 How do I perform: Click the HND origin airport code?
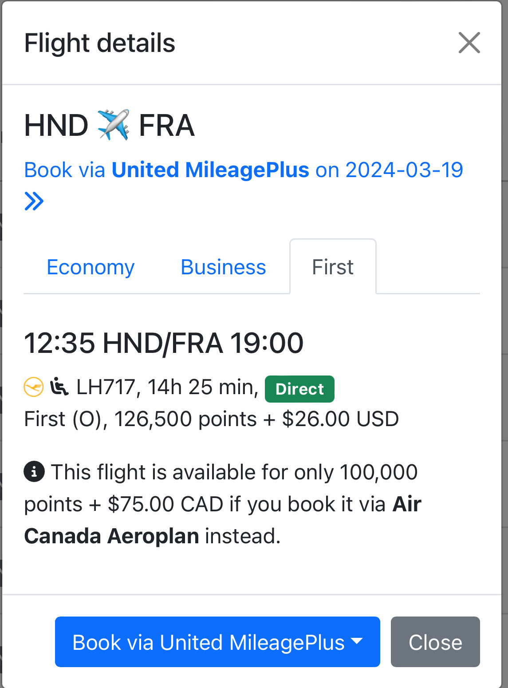[56, 125]
